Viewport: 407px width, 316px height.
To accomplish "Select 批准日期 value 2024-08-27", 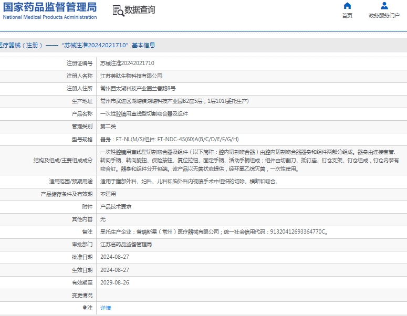I will coord(114,257).
